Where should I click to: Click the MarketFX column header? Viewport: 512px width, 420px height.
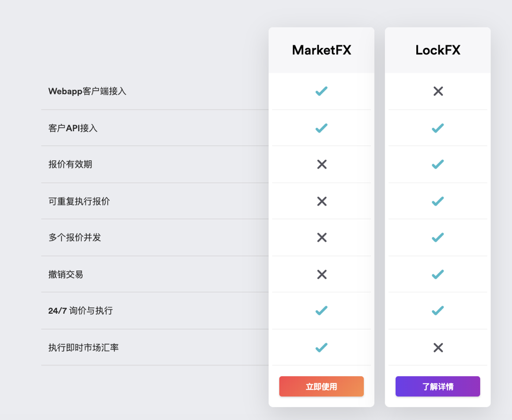[x=321, y=50]
